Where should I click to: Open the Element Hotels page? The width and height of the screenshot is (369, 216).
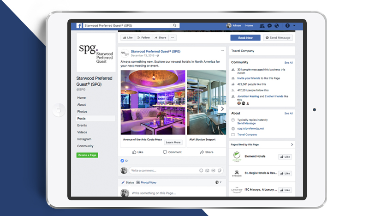(x=255, y=156)
